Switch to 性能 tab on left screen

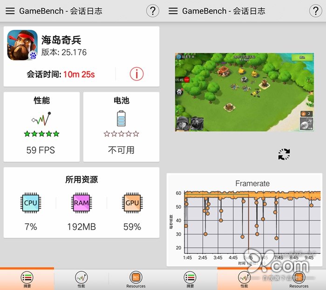click(81, 279)
